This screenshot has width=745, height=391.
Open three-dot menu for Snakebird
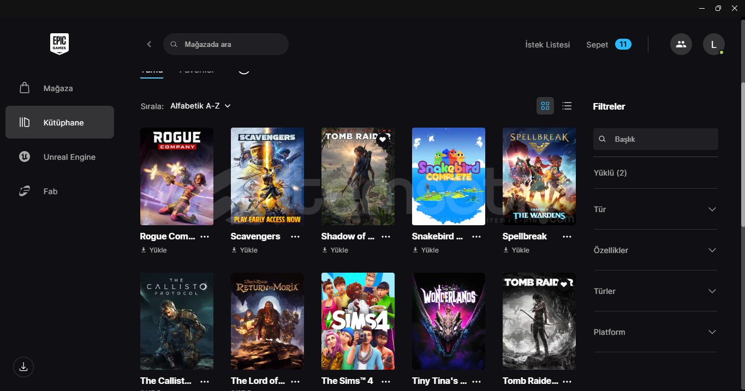coord(476,237)
